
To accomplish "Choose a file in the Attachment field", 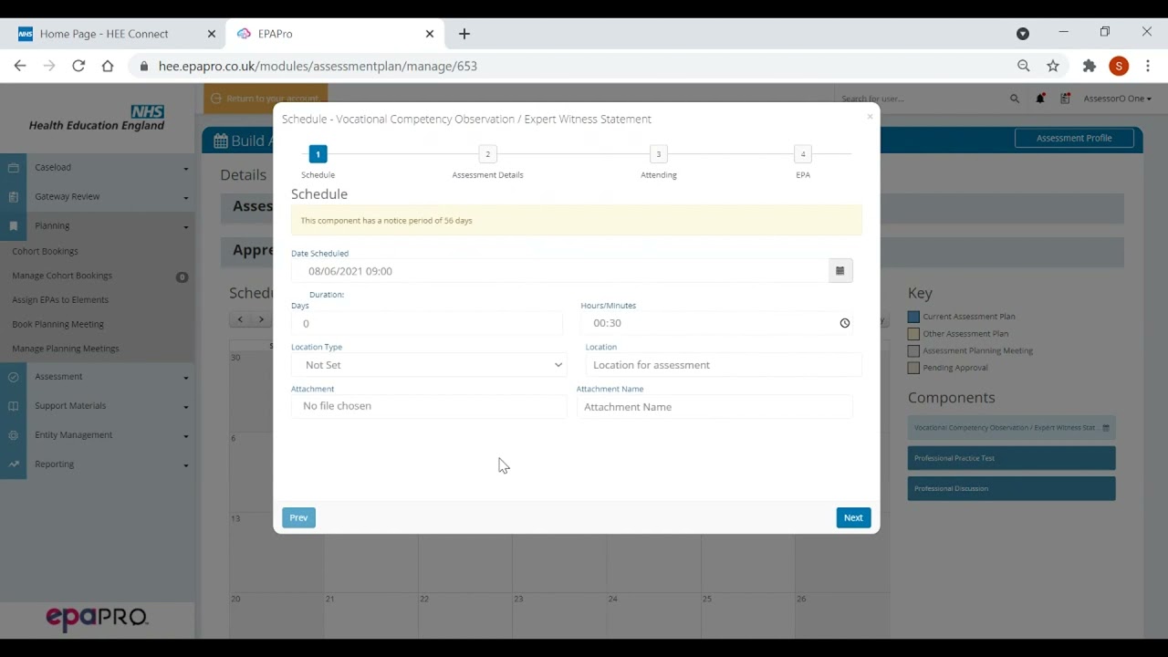I will point(429,406).
